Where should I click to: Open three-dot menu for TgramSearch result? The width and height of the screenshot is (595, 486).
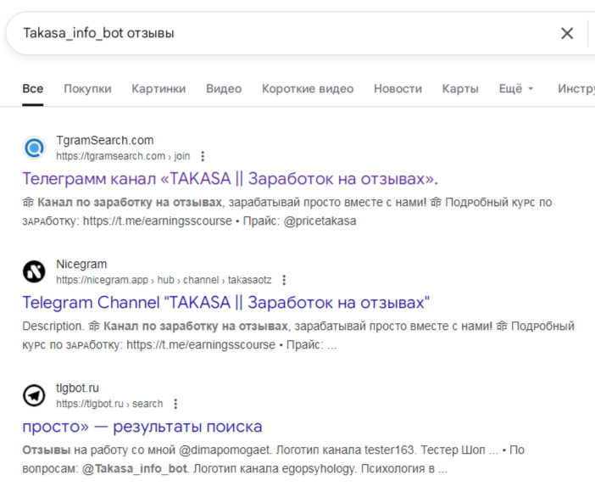pyautogui.click(x=203, y=156)
